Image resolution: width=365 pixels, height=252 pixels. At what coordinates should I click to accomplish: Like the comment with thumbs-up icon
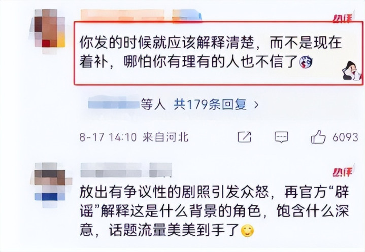(318, 137)
